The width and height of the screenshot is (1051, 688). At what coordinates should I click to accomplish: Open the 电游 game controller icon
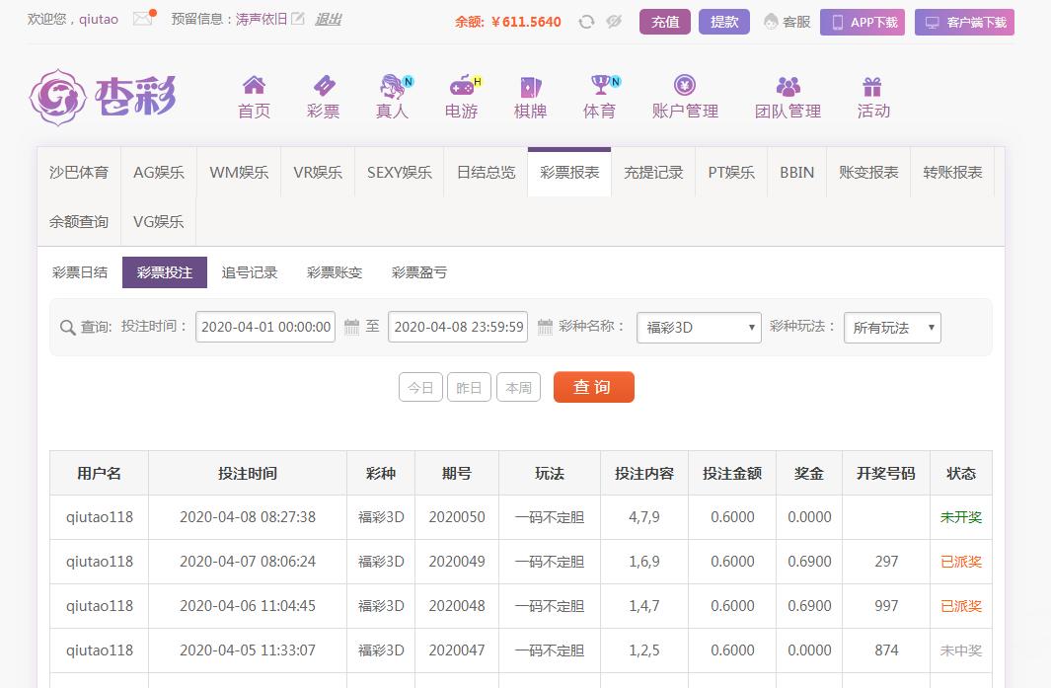461,86
